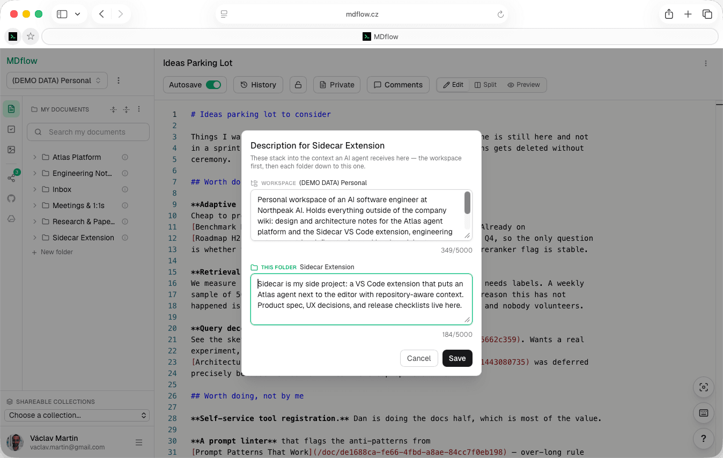Open the GitHub integration icon
723x458 pixels.
point(11,198)
